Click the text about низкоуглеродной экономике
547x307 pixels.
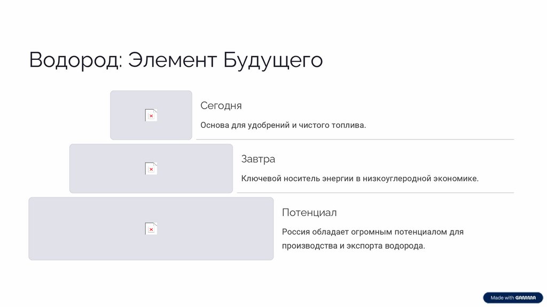[x=360, y=179]
